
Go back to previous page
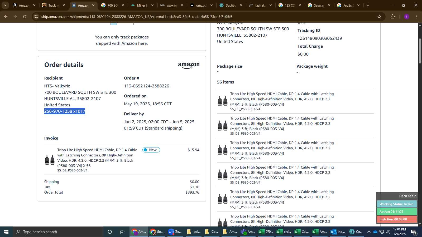point(6,17)
